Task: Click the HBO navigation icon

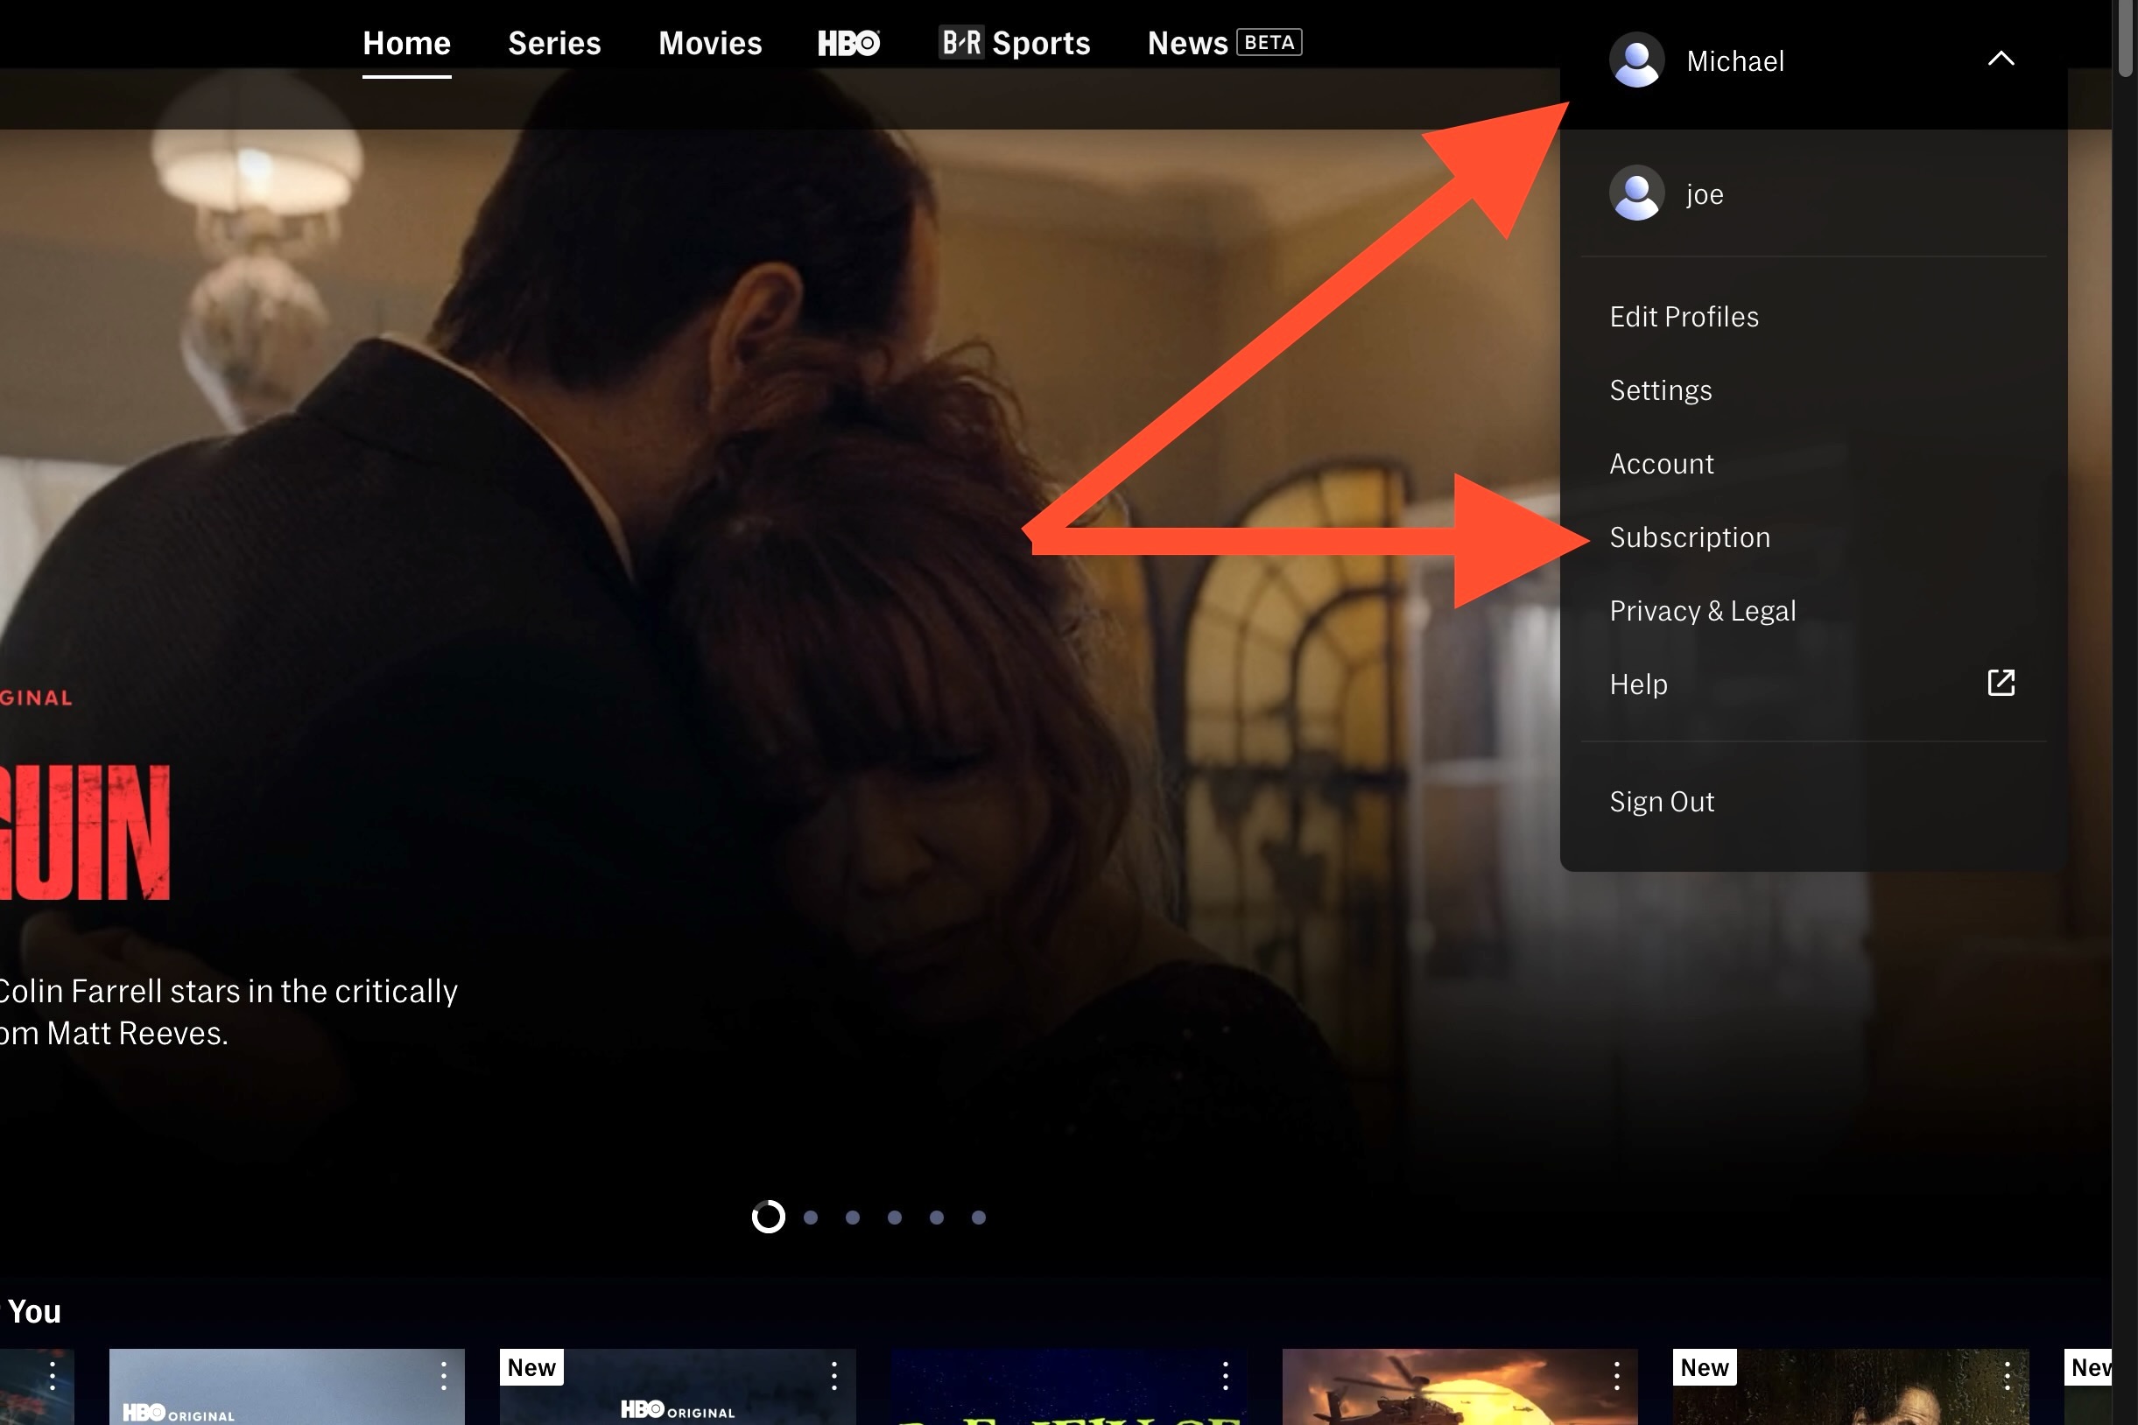Action: [x=849, y=43]
